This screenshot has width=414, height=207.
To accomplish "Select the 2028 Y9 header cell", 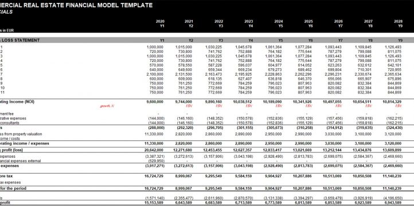I will pyautogui.click(x=398, y=24).
